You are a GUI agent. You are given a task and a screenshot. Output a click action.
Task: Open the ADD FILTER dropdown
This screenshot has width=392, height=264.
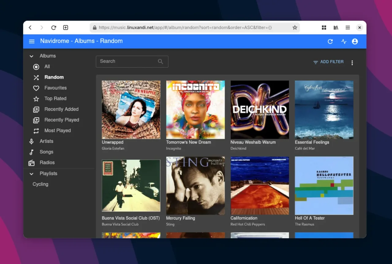[328, 62]
